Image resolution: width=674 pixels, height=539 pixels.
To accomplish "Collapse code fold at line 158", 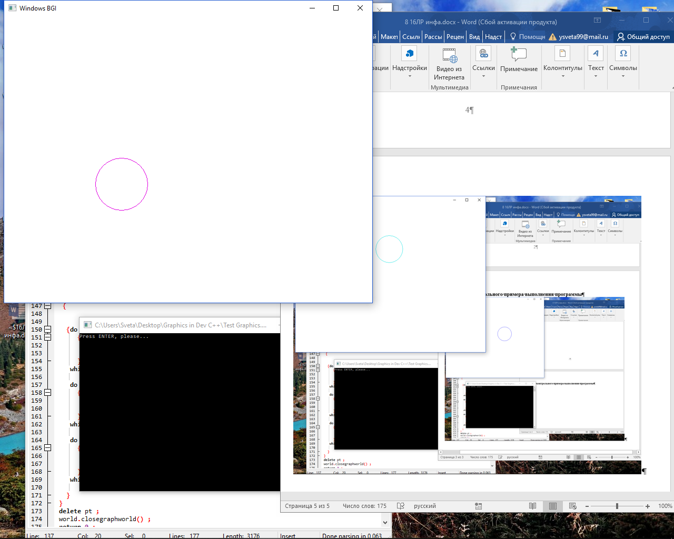I will click(47, 393).
